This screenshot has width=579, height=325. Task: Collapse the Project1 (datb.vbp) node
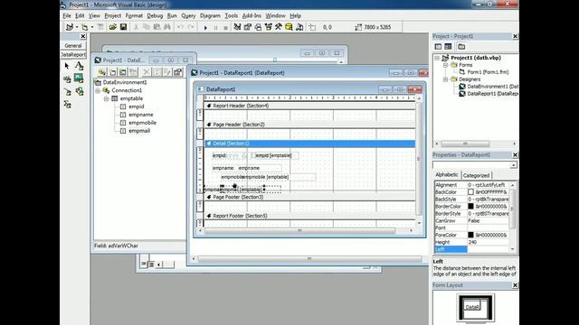(x=437, y=58)
